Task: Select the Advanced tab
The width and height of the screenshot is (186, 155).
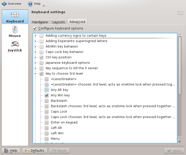Action: (77, 22)
